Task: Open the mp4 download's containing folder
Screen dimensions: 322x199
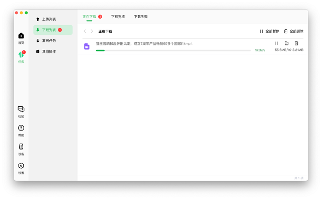Action: pyautogui.click(x=286, y=43)
